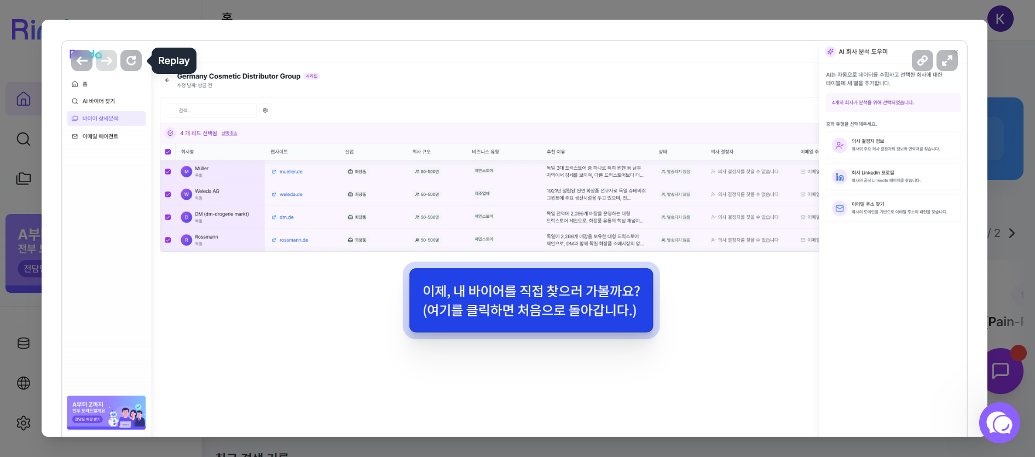Uncheck the Weleda AG row checkbox

pyautogui.click(x=168, y=194)
